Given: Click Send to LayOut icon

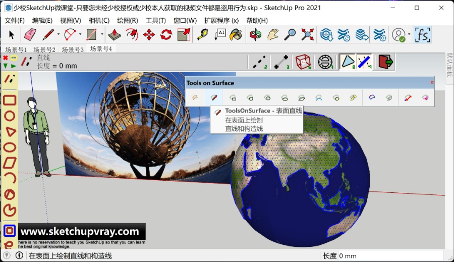Looking at the screenshot, I should tap(362, 35).
